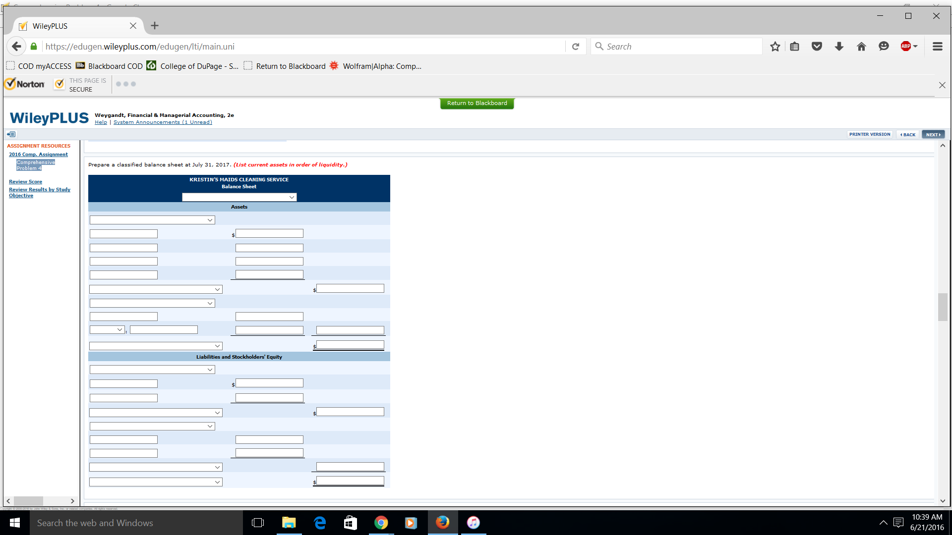The height and width of the screenshot is (535, 952).
Task: Open the last dropdown of the balance sheet
Action: tap(156, 482)
